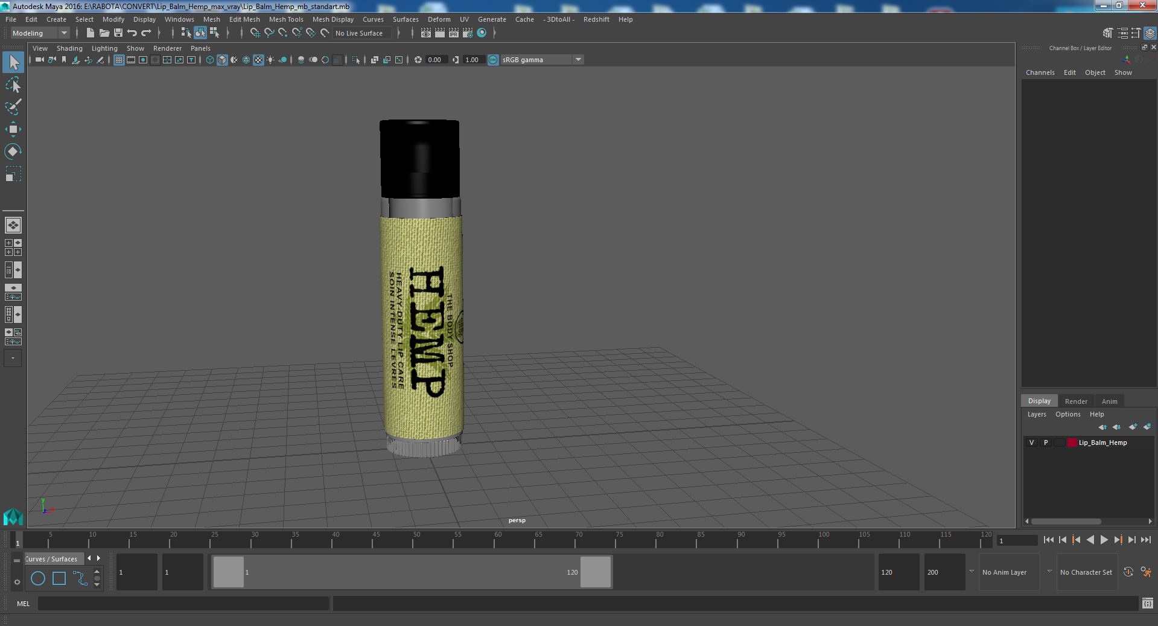Screen dimensions: 1158x626
Task: Open the Script Editor icon
Action: pos(1147,603)
